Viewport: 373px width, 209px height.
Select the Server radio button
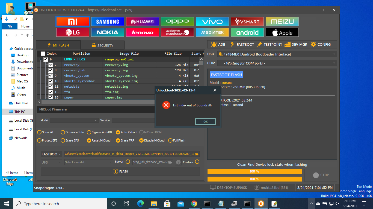128,162
